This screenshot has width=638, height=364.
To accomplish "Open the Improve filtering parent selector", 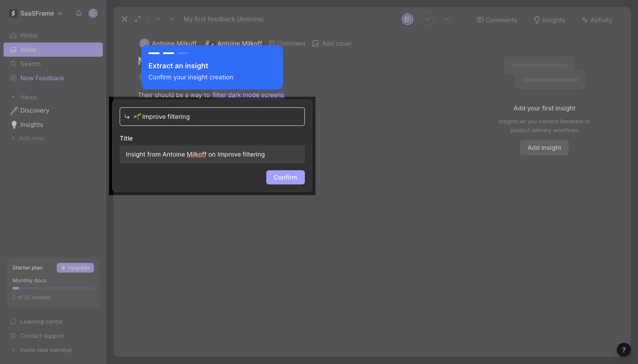I will point(212,117).
